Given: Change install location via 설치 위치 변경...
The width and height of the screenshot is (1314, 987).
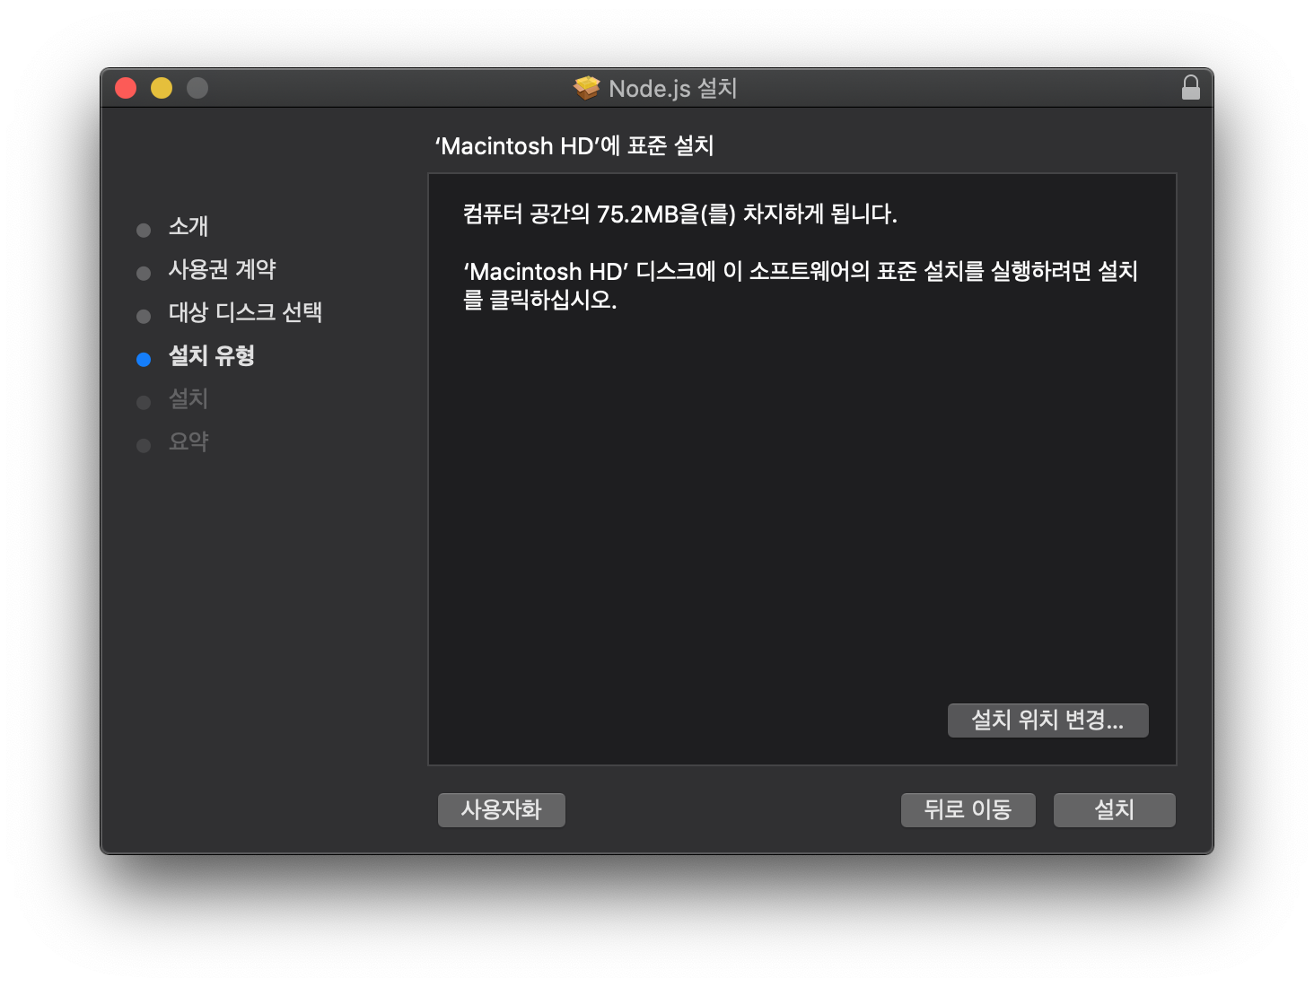Looking at the screenshot, I should click(1047, 721).
